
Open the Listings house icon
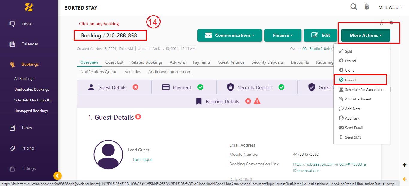coord(12,169)
